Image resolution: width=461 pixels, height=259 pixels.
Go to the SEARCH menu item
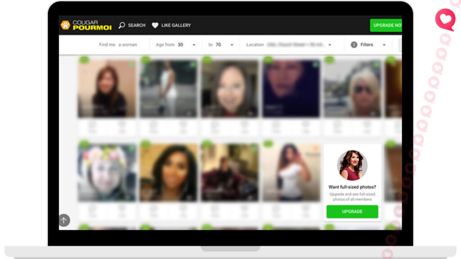point(136,25)
